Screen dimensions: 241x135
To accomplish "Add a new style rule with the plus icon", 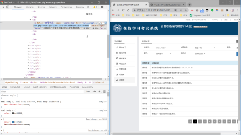I will point(100,92).
